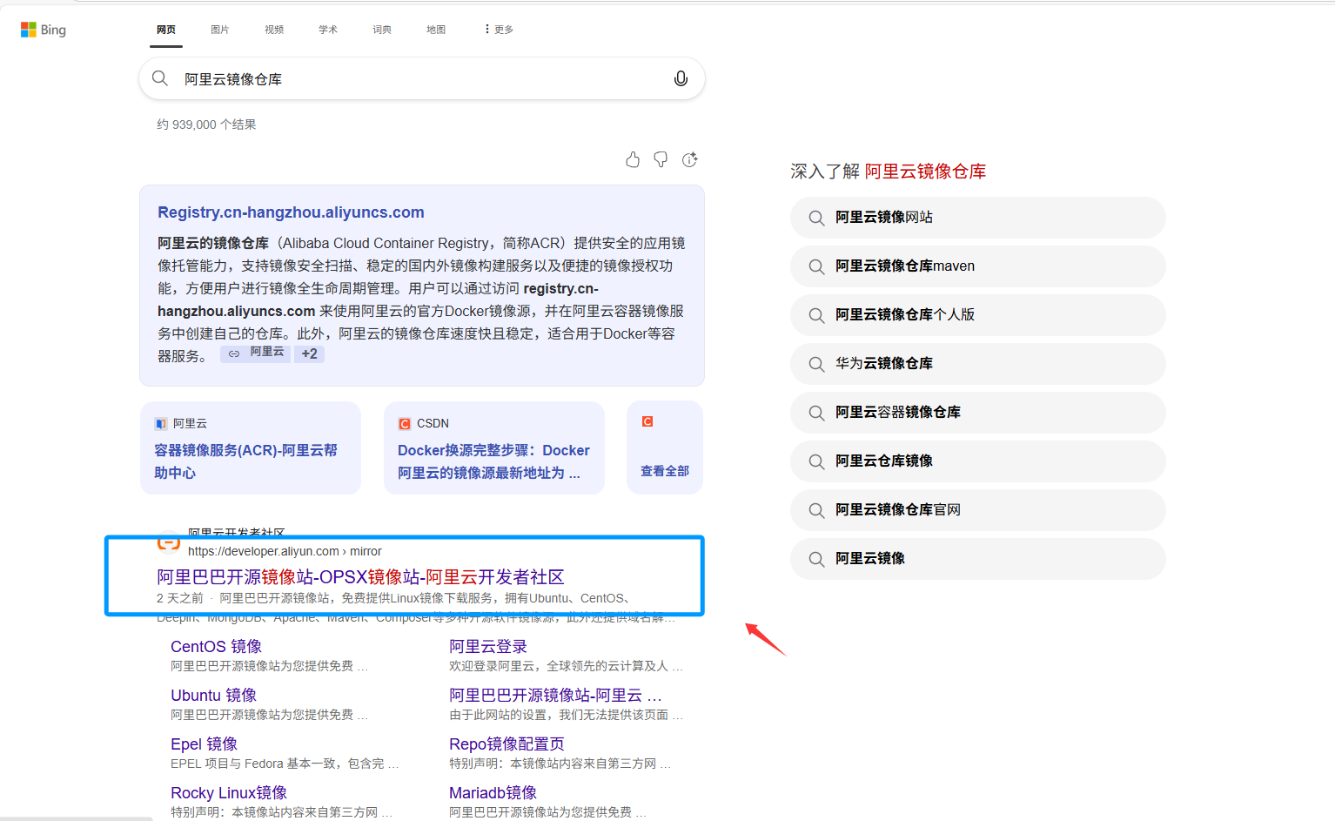Screen dimensions: 1335x821
Task: Select related search 阿里云容器镜像仓库
Action: (978, 413)
